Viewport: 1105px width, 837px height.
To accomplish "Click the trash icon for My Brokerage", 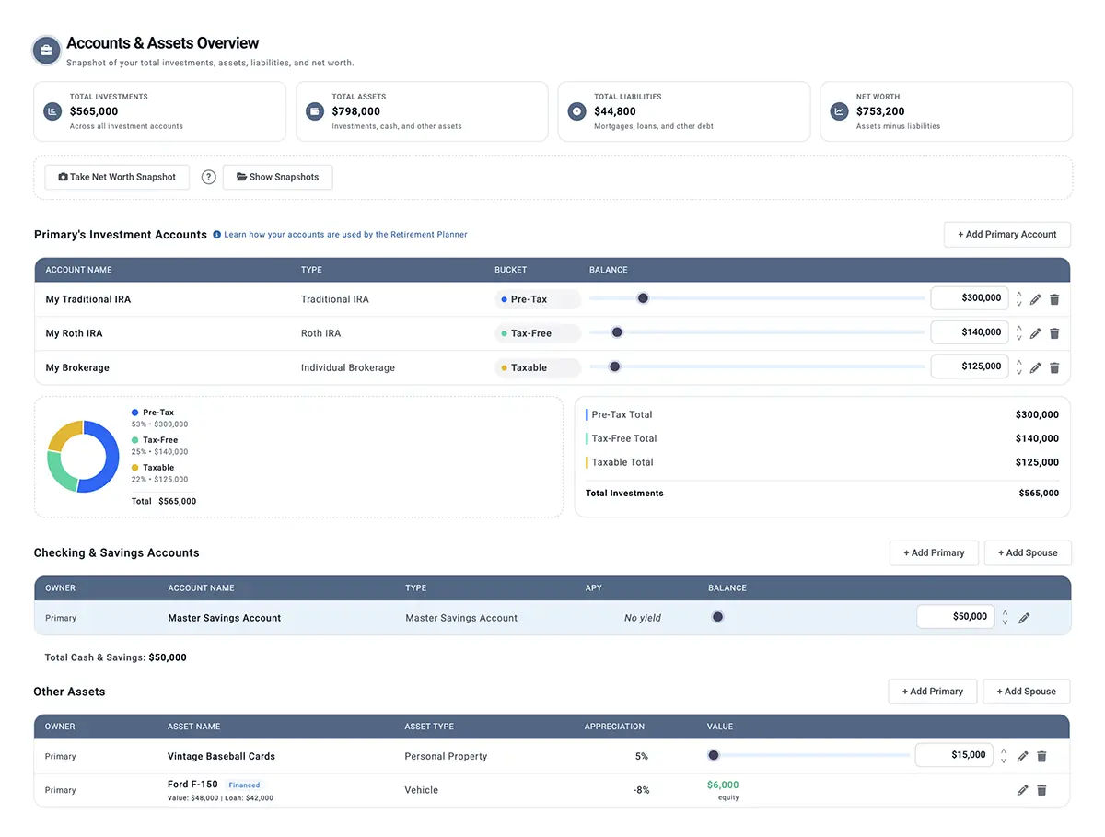I will [1054, 366].
